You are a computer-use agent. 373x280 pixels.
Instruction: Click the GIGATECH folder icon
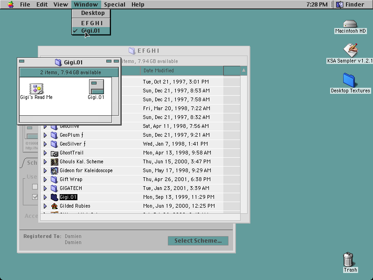point(54,189)
